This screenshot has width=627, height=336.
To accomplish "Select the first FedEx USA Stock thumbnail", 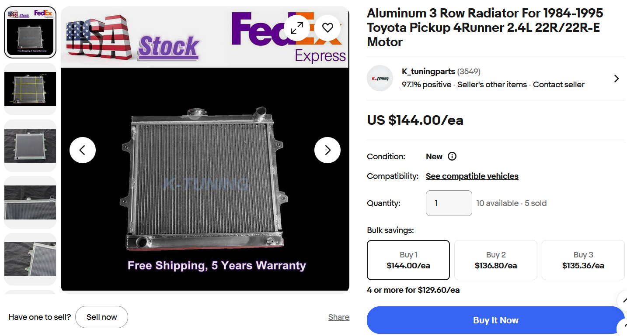I will click(x=30, y=32).
